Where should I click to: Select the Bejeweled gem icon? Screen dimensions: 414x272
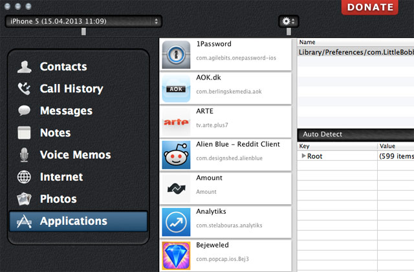(x=176, y=256)
